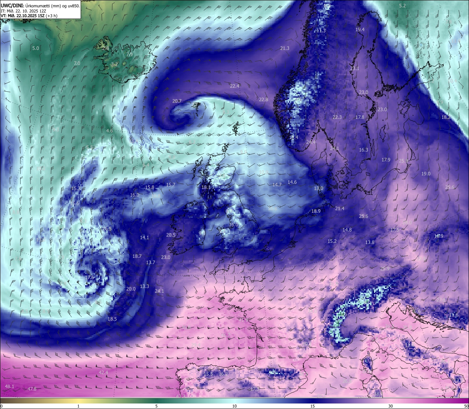Image resolution: width=469 pixels, height=409 pixels.
Task: Click the 14.6 value over North Sea
Action: tap(292, 182)
